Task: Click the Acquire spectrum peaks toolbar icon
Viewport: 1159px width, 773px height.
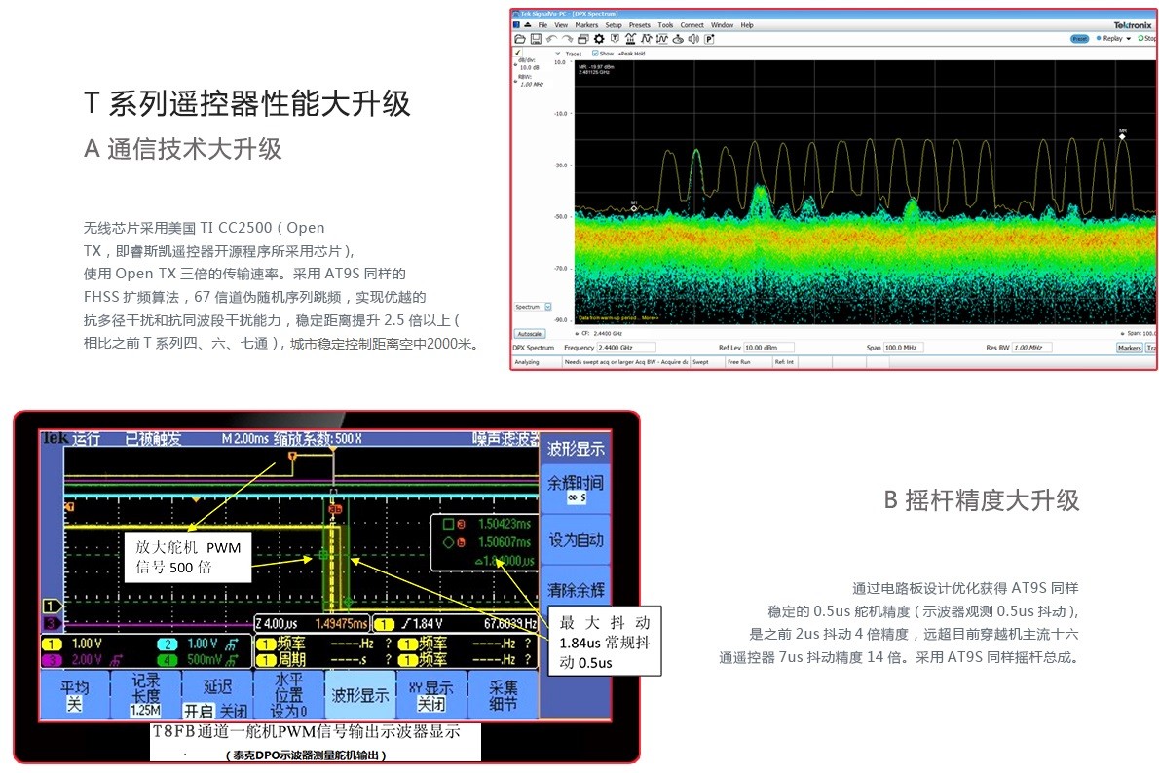Action: click(x=630, y=38)
